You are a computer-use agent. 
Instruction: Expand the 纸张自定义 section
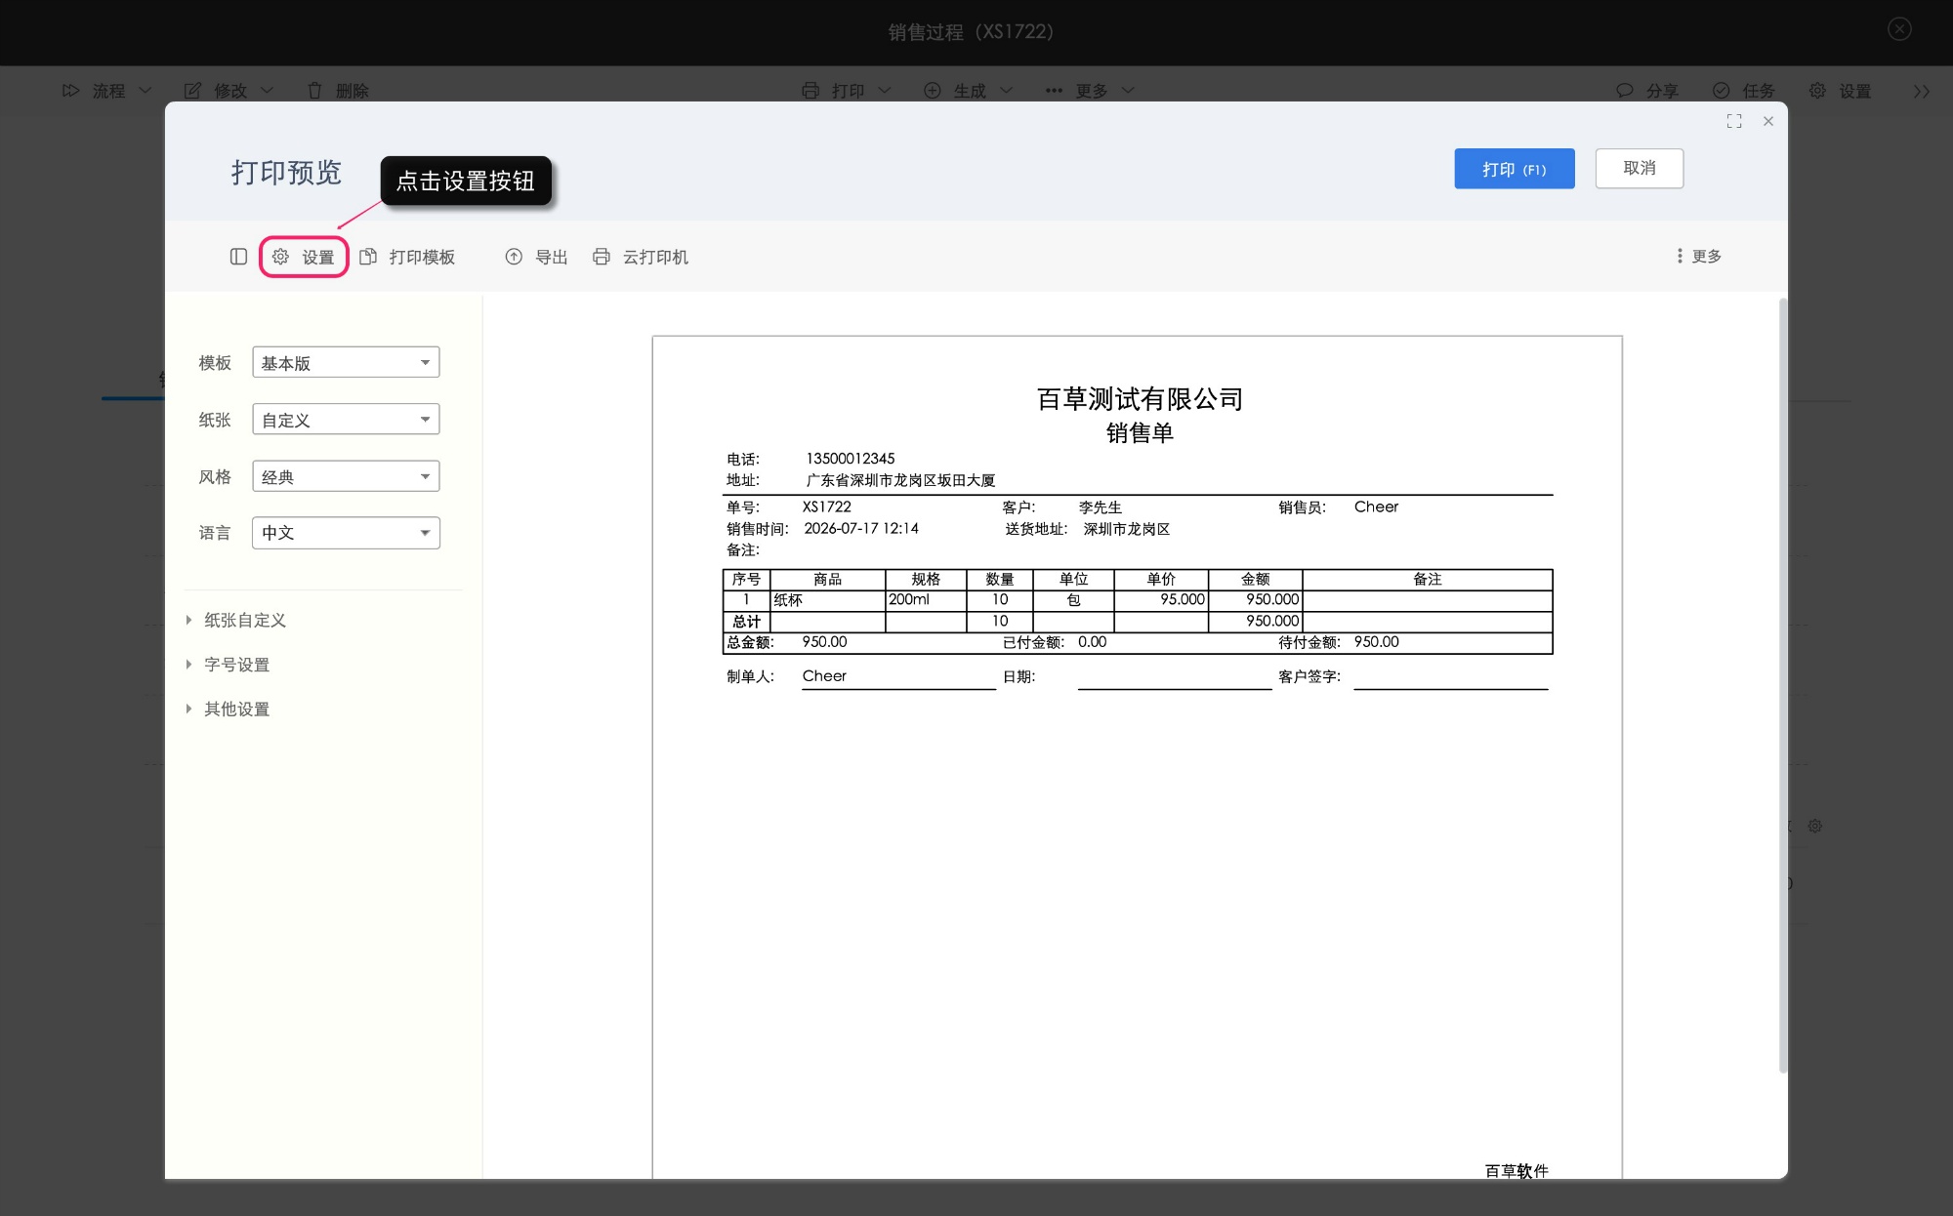point(236,621)
